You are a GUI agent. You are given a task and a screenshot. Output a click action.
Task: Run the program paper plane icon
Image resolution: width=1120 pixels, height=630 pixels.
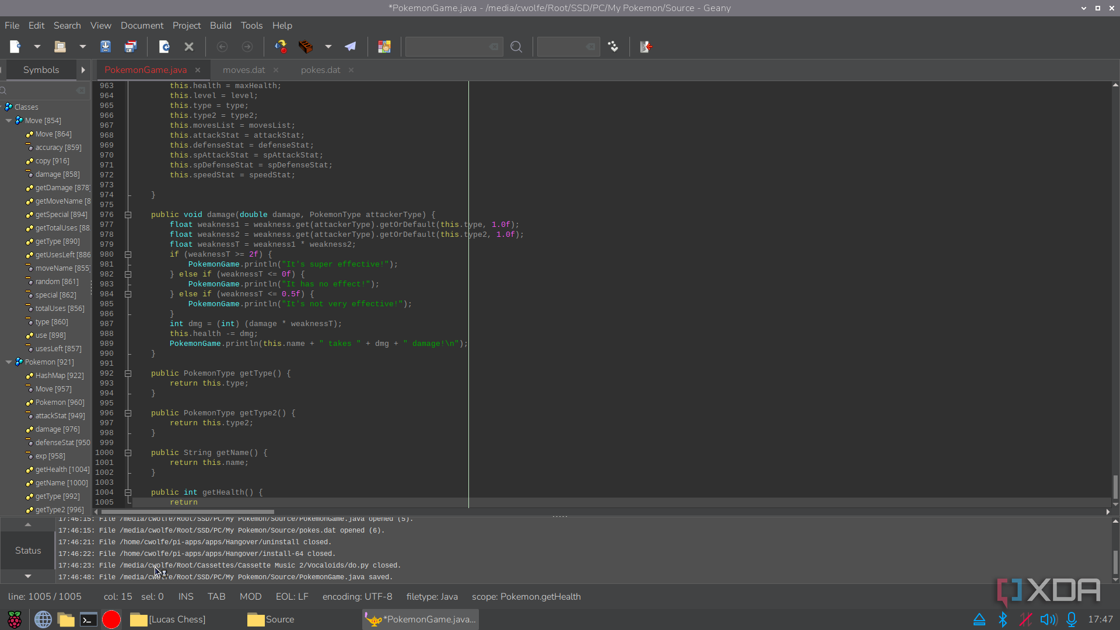click(351, 47)
